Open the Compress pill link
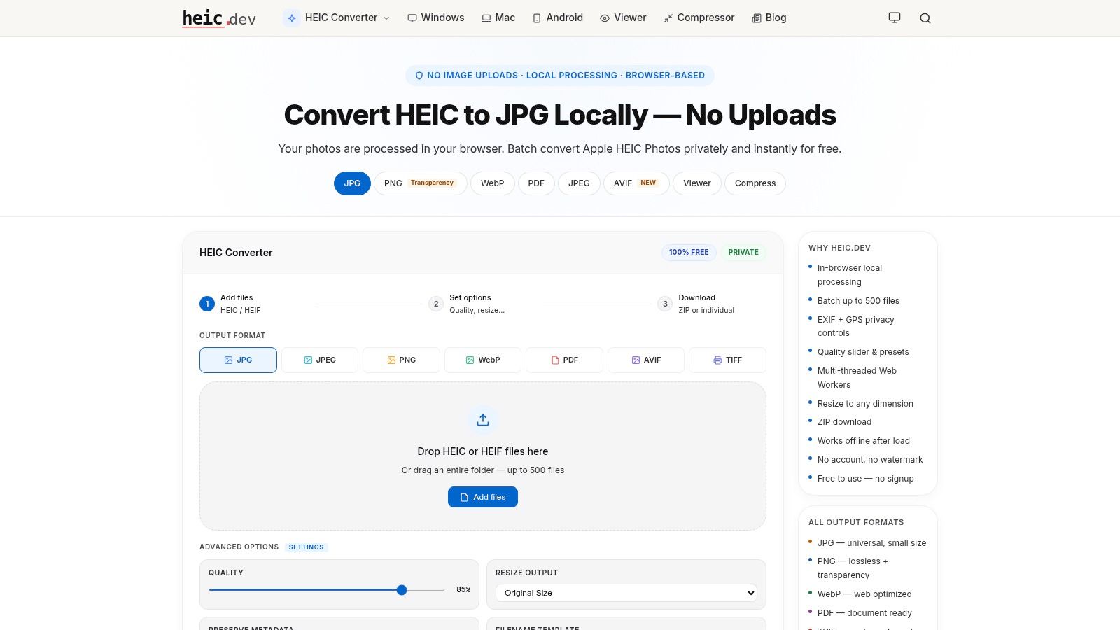Viewport: 1120px width, 630px height. [x=755, y=183]
